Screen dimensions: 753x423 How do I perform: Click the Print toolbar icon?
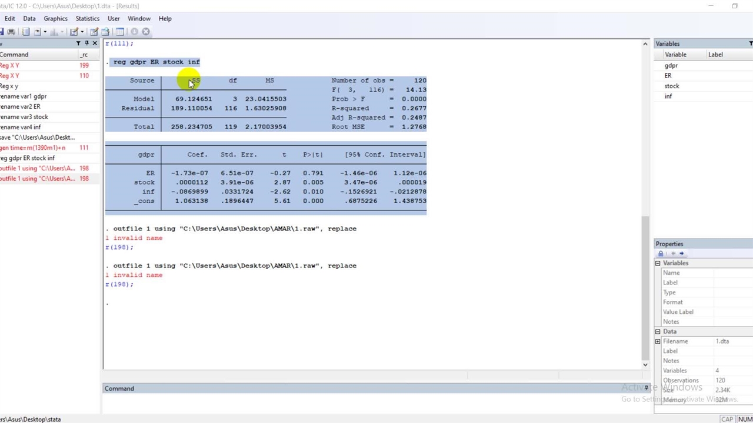pyautogui.click(x=11, y=32)
